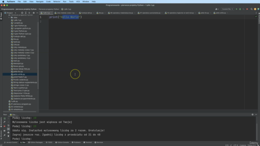Open Python Console tool window
This screenshot has height=146, width=260.
pyautogui.click(x=62, y=142)
